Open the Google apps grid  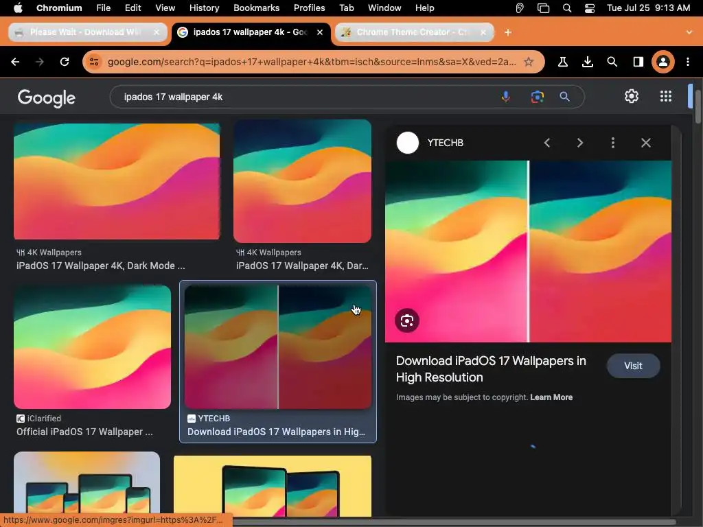666,96
